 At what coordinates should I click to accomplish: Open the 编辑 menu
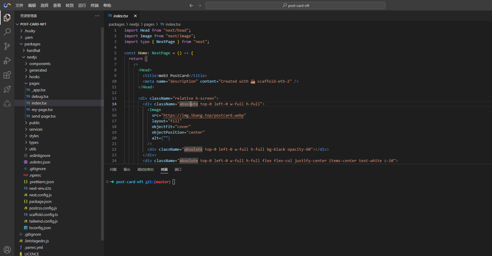32,5
